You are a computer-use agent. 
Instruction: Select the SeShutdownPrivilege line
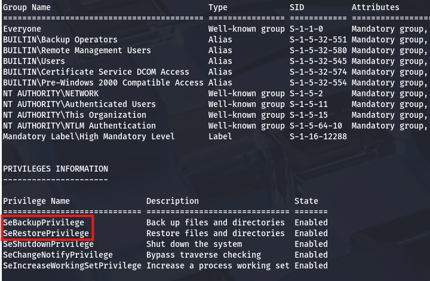(48, 244)
